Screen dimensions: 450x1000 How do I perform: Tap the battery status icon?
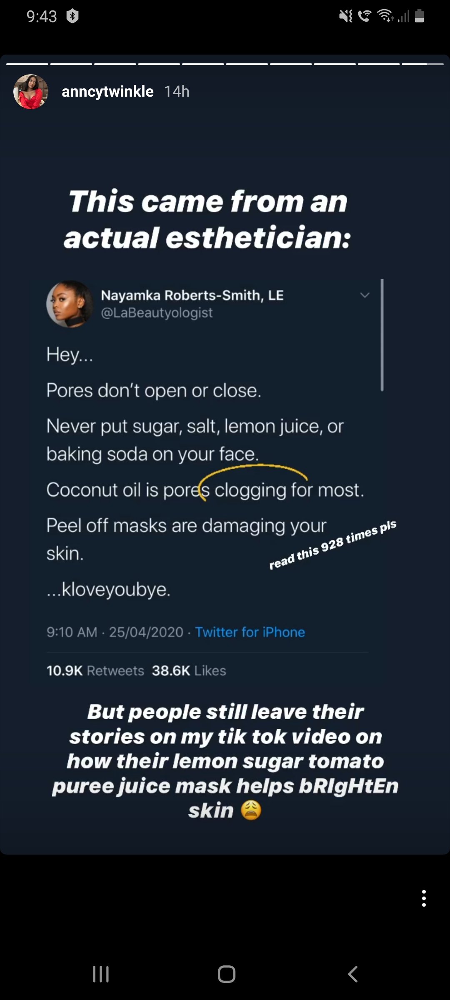pos(420,16)
